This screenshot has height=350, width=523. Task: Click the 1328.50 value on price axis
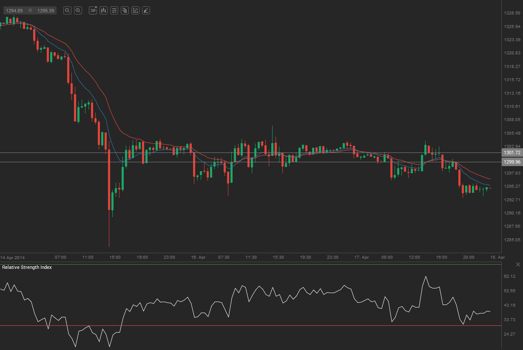pyautogui.click(x=512, y=13)
